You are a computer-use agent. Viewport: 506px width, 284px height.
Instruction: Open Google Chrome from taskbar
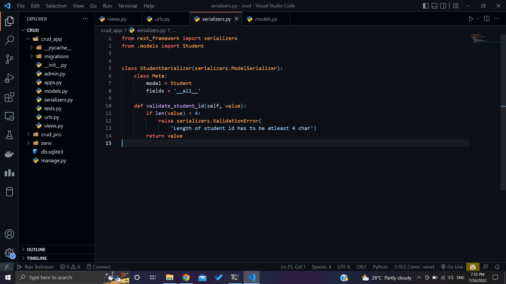click(186, 278)
